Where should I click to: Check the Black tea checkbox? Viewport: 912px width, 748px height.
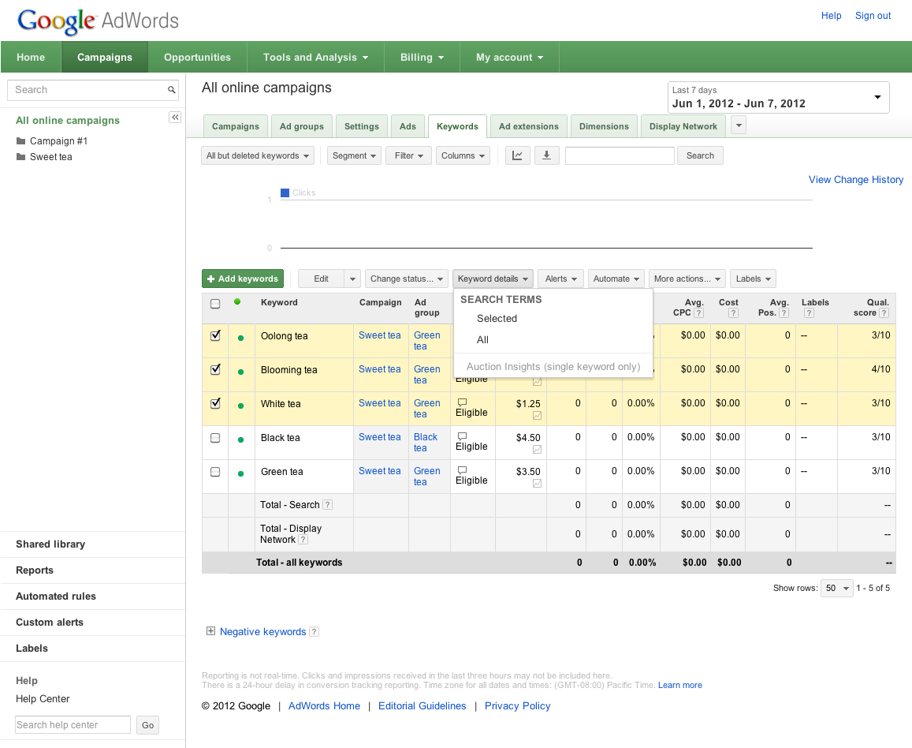[215, 438]
